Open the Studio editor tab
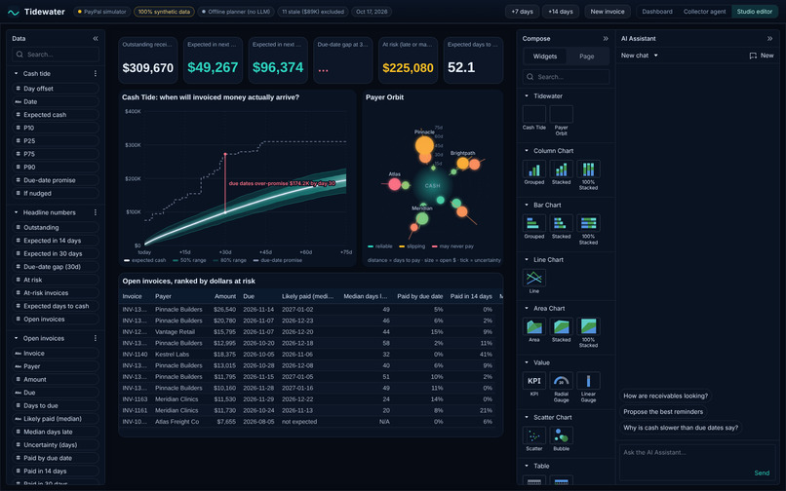The height and width of the screenshot is (491, 786). pos(755,12)
